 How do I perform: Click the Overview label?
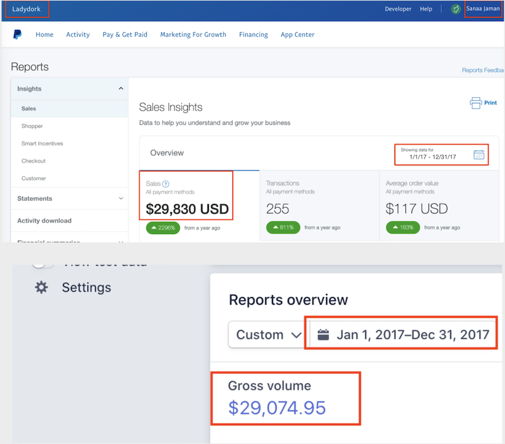[167, 153]
